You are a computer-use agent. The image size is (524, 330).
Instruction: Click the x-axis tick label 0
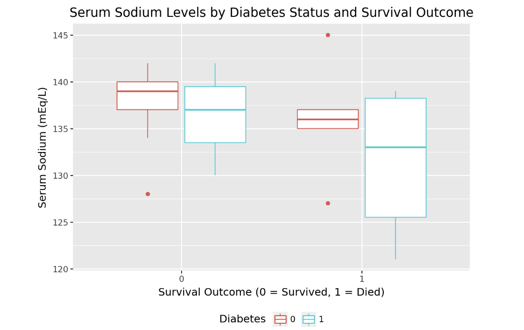tap(182, 279)
